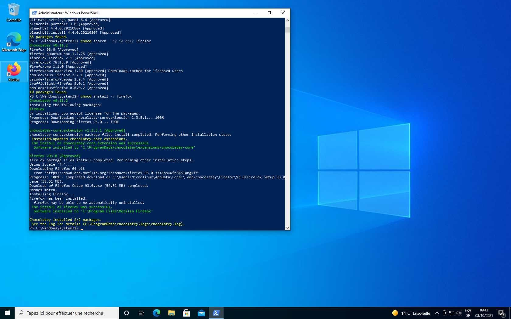Open File Explorer from the taskbar

pyautogui.click(x=172, y=313)
